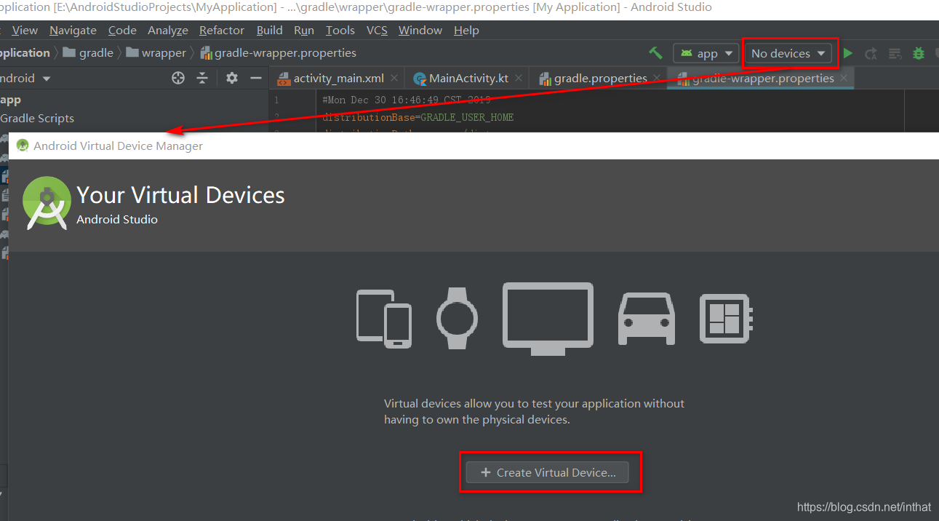This screenshot has height=521, width=939.
Task: Open the Run menu
Action: (x=304, y=30)
